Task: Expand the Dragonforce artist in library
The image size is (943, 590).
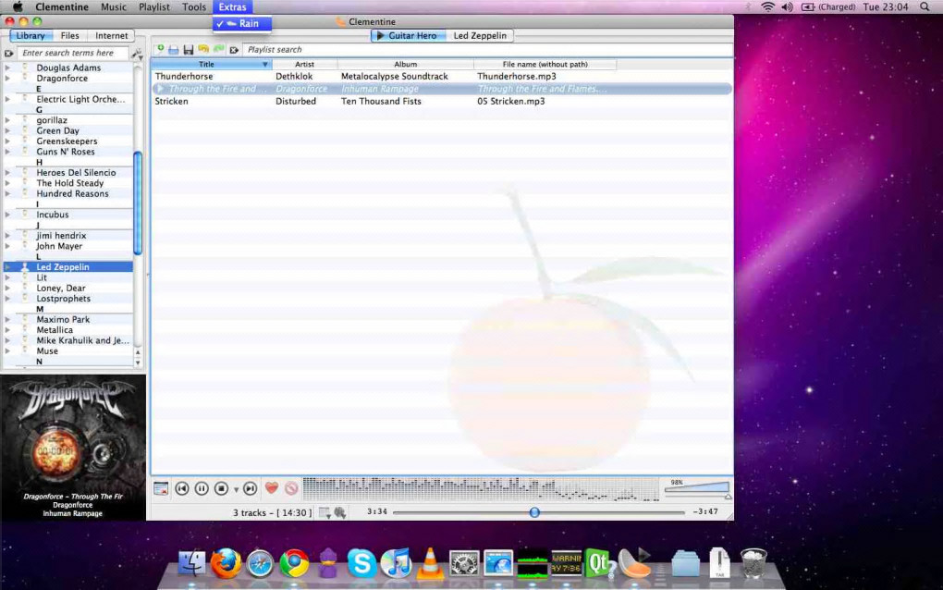Action: click(7, 79)
